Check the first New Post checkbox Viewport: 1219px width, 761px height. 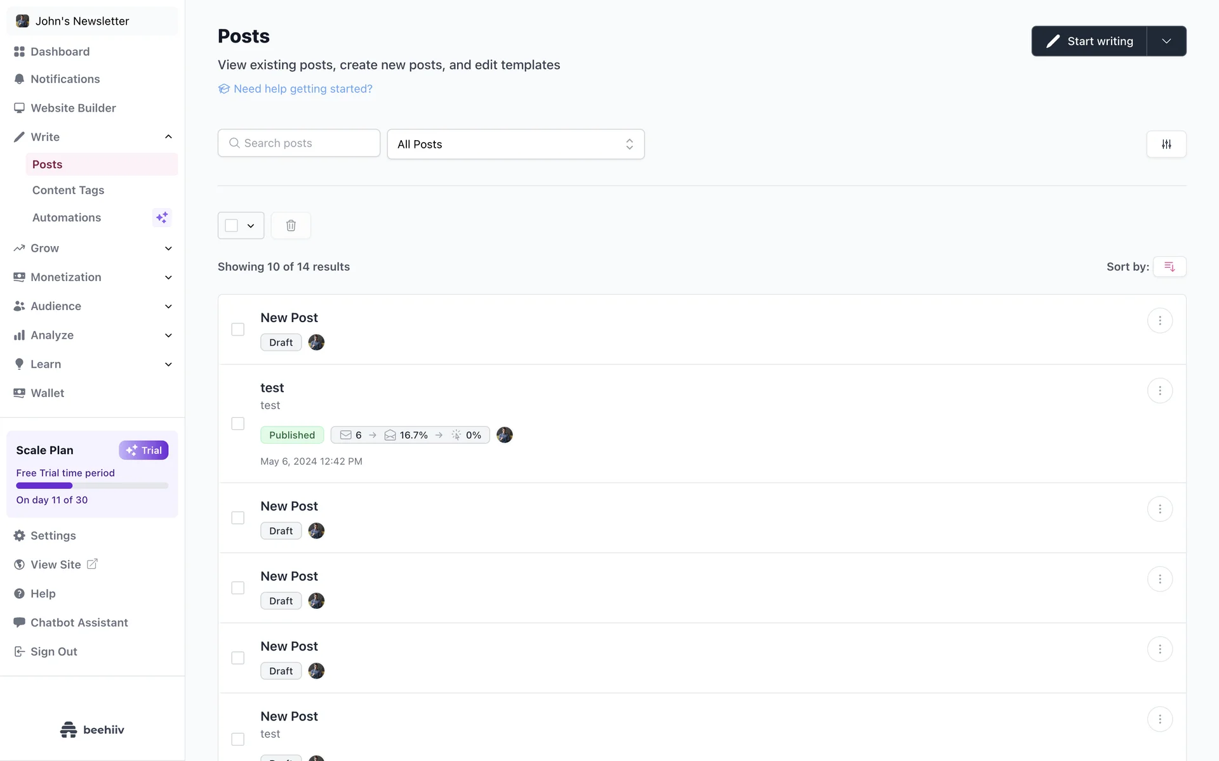click(x=238, y=330)
